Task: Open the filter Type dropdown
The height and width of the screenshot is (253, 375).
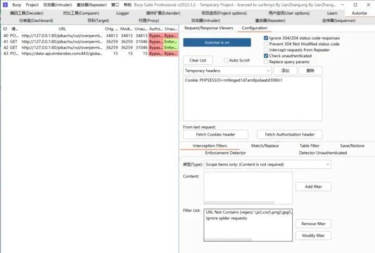Action: (267, 164)
